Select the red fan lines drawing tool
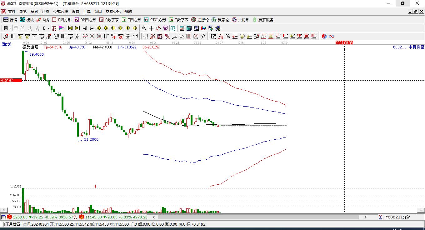The image size is (425, 230). [152, 36]
